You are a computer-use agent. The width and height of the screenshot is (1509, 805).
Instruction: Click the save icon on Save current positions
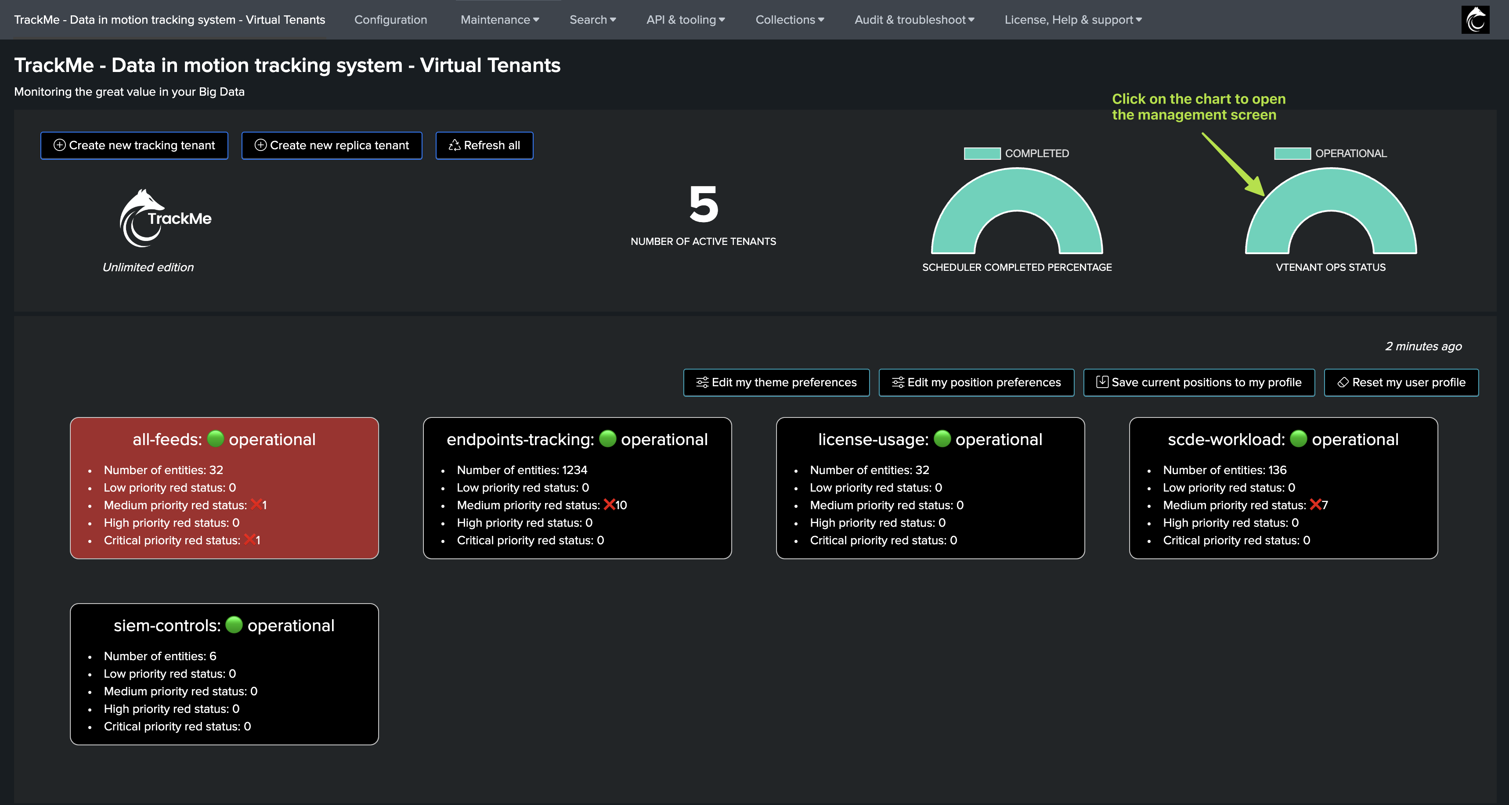(1102, 382)
